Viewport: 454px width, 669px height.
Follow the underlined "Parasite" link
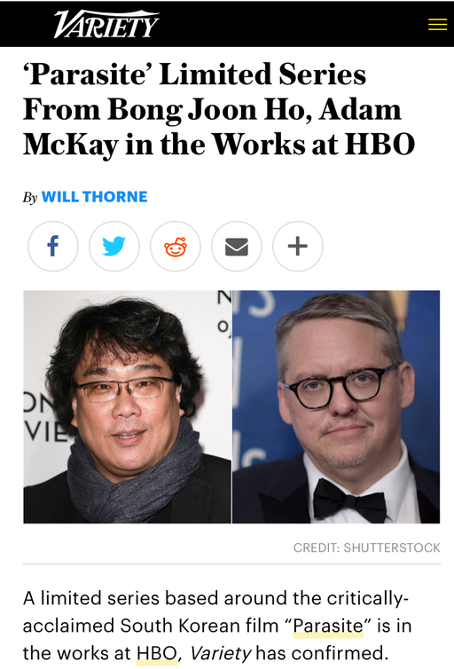[328, 626]
